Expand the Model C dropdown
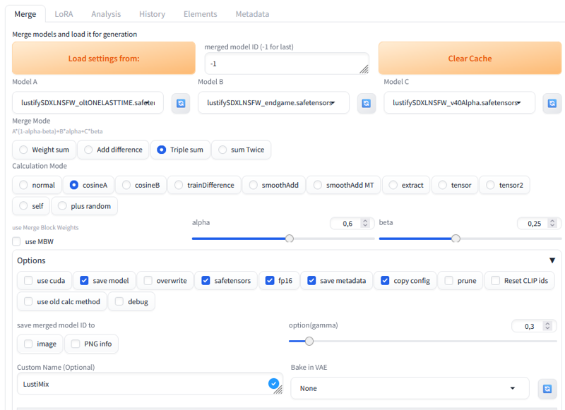Image resolution: width=565 pixels, height=410 pixels. point(459,103)
